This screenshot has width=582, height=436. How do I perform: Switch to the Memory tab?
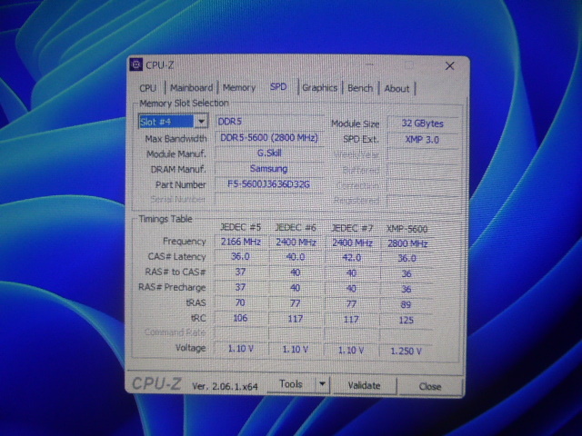pyautogui.click(x=239, y=88)
